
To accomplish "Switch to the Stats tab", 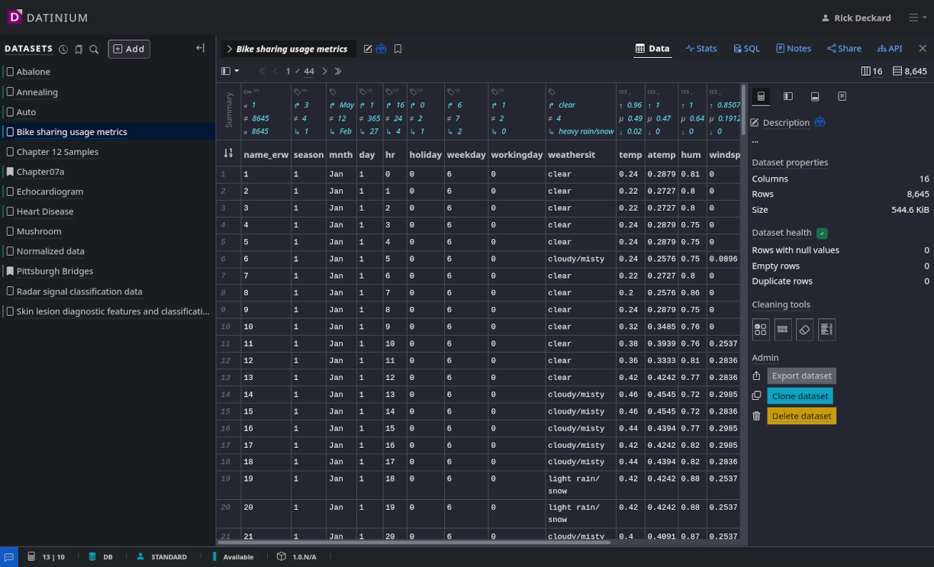I will point(700,48).
